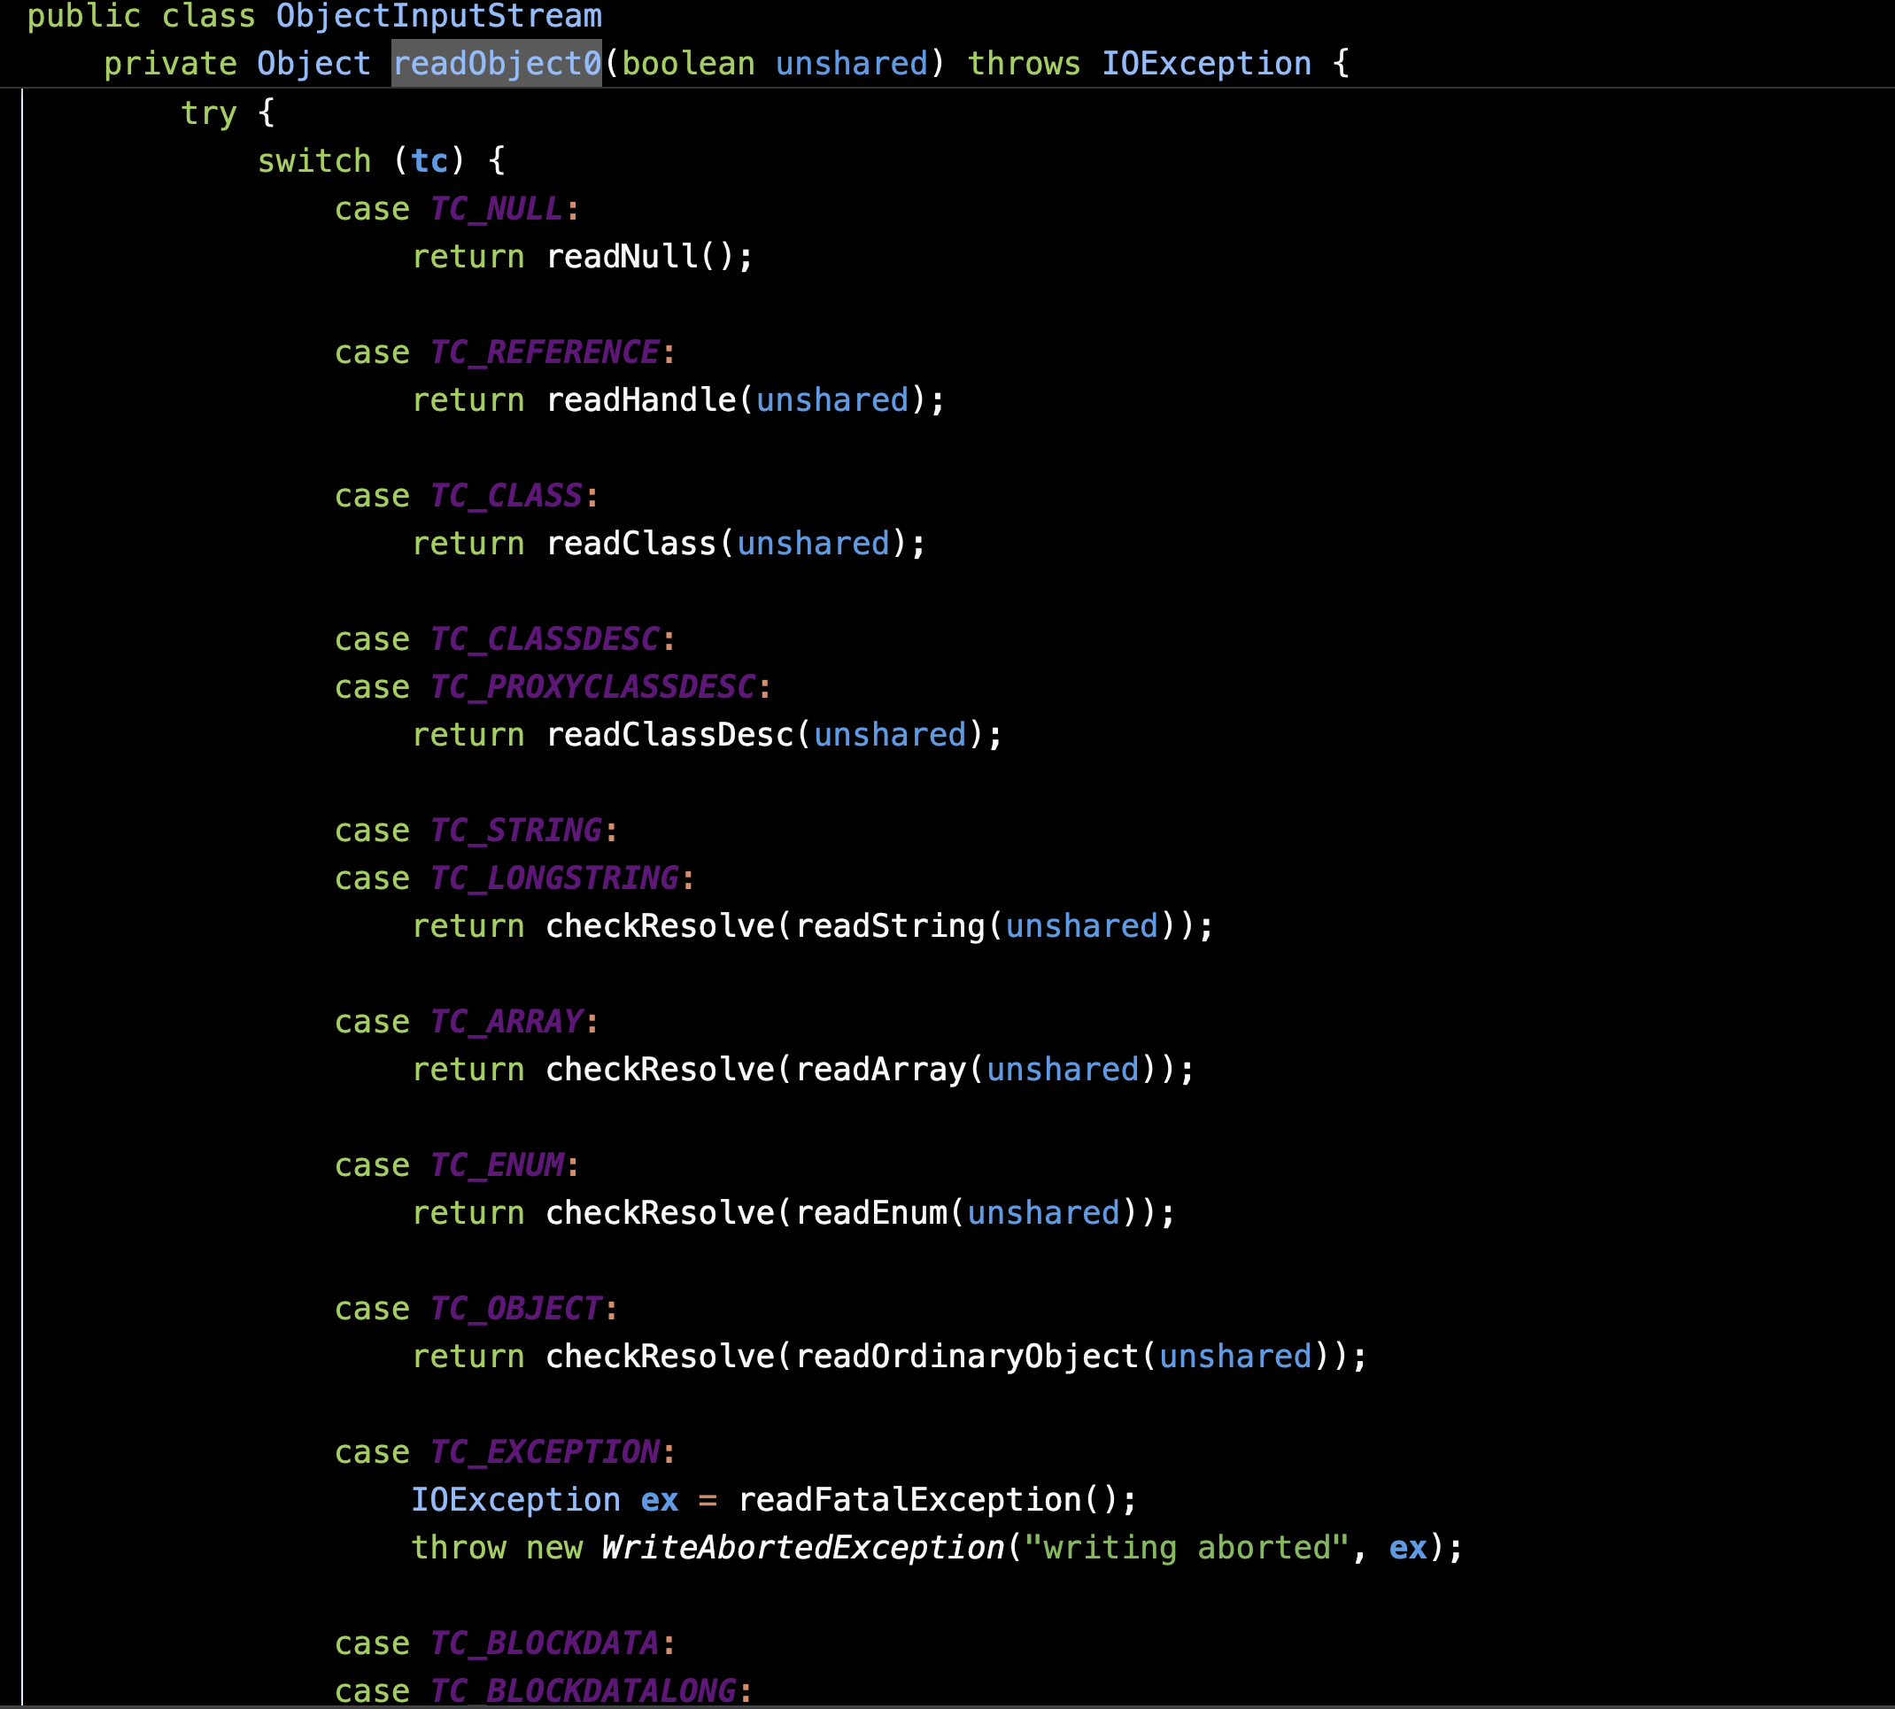Click checkResolve on the readEnum line
Image resolution: width=1895 pixels, height=1709 pixels.
(661, 1213)
